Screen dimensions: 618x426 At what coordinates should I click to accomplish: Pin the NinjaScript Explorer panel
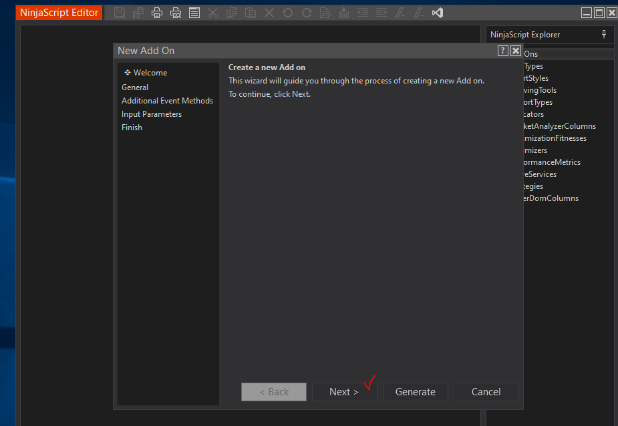point(604,34)
